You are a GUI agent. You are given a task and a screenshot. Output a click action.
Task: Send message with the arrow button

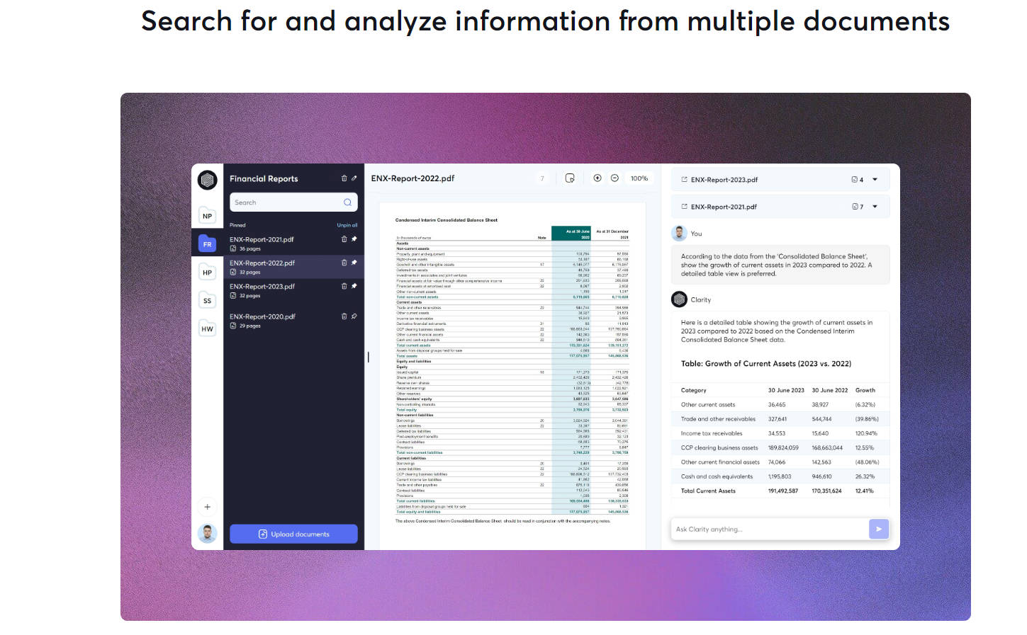pos(878,529)
